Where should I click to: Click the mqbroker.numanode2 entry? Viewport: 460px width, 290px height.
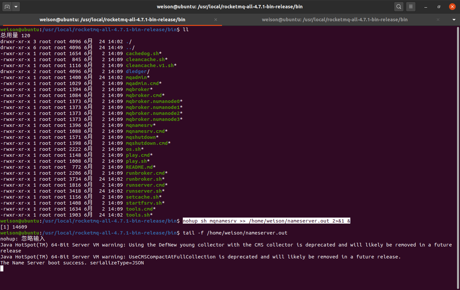pos(153,113)
